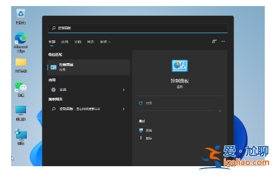The image size is (275, 175).
Task: Switch to the 网页 filter tab
Action: click(90, 42)
